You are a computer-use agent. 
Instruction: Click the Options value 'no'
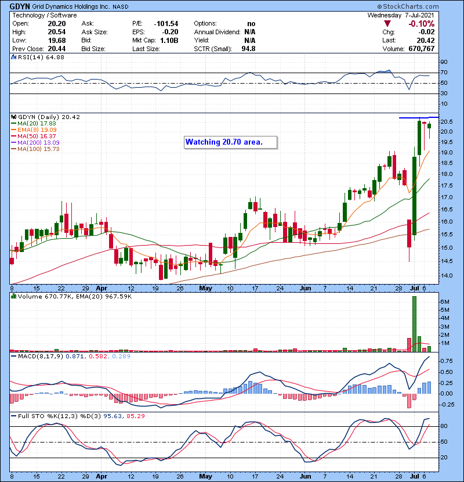point(251,24)
